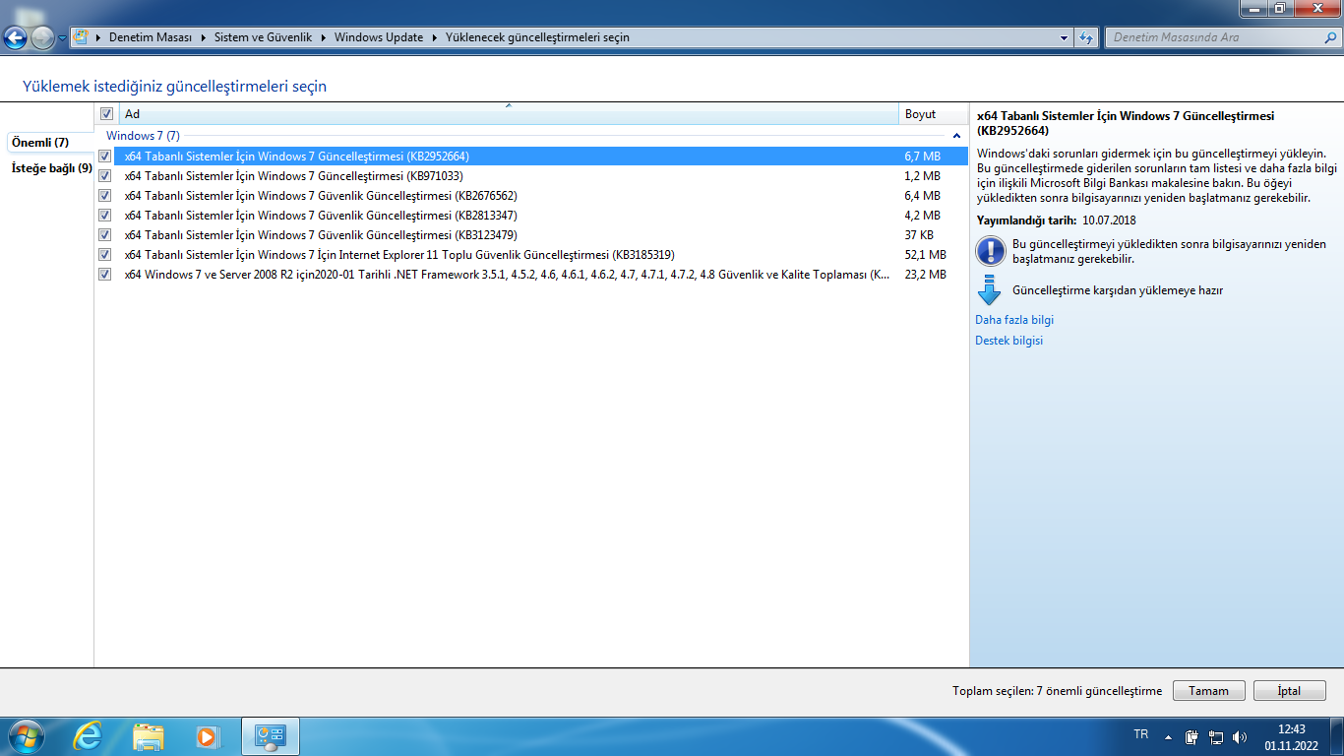This screenshot has width=1344, height=756.
Task: Open the Daha fazla bilgi link
Action: (1014, 320)
